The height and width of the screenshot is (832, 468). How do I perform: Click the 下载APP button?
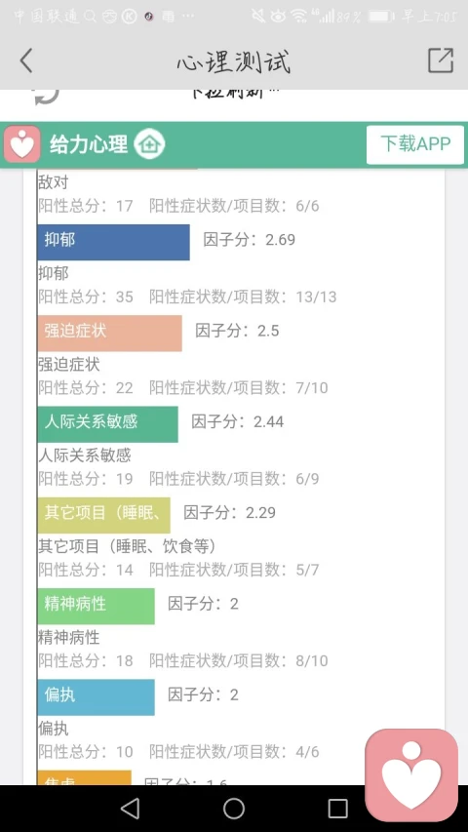coord(415,144)
